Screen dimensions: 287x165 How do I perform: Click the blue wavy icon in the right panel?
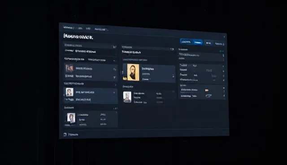[x=209, y=96]
